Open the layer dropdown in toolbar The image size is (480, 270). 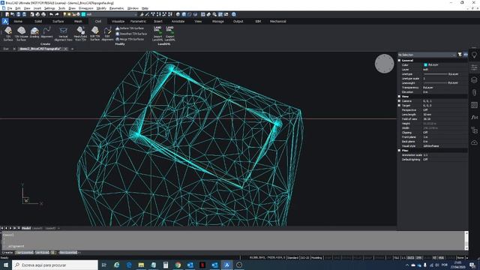112,14
